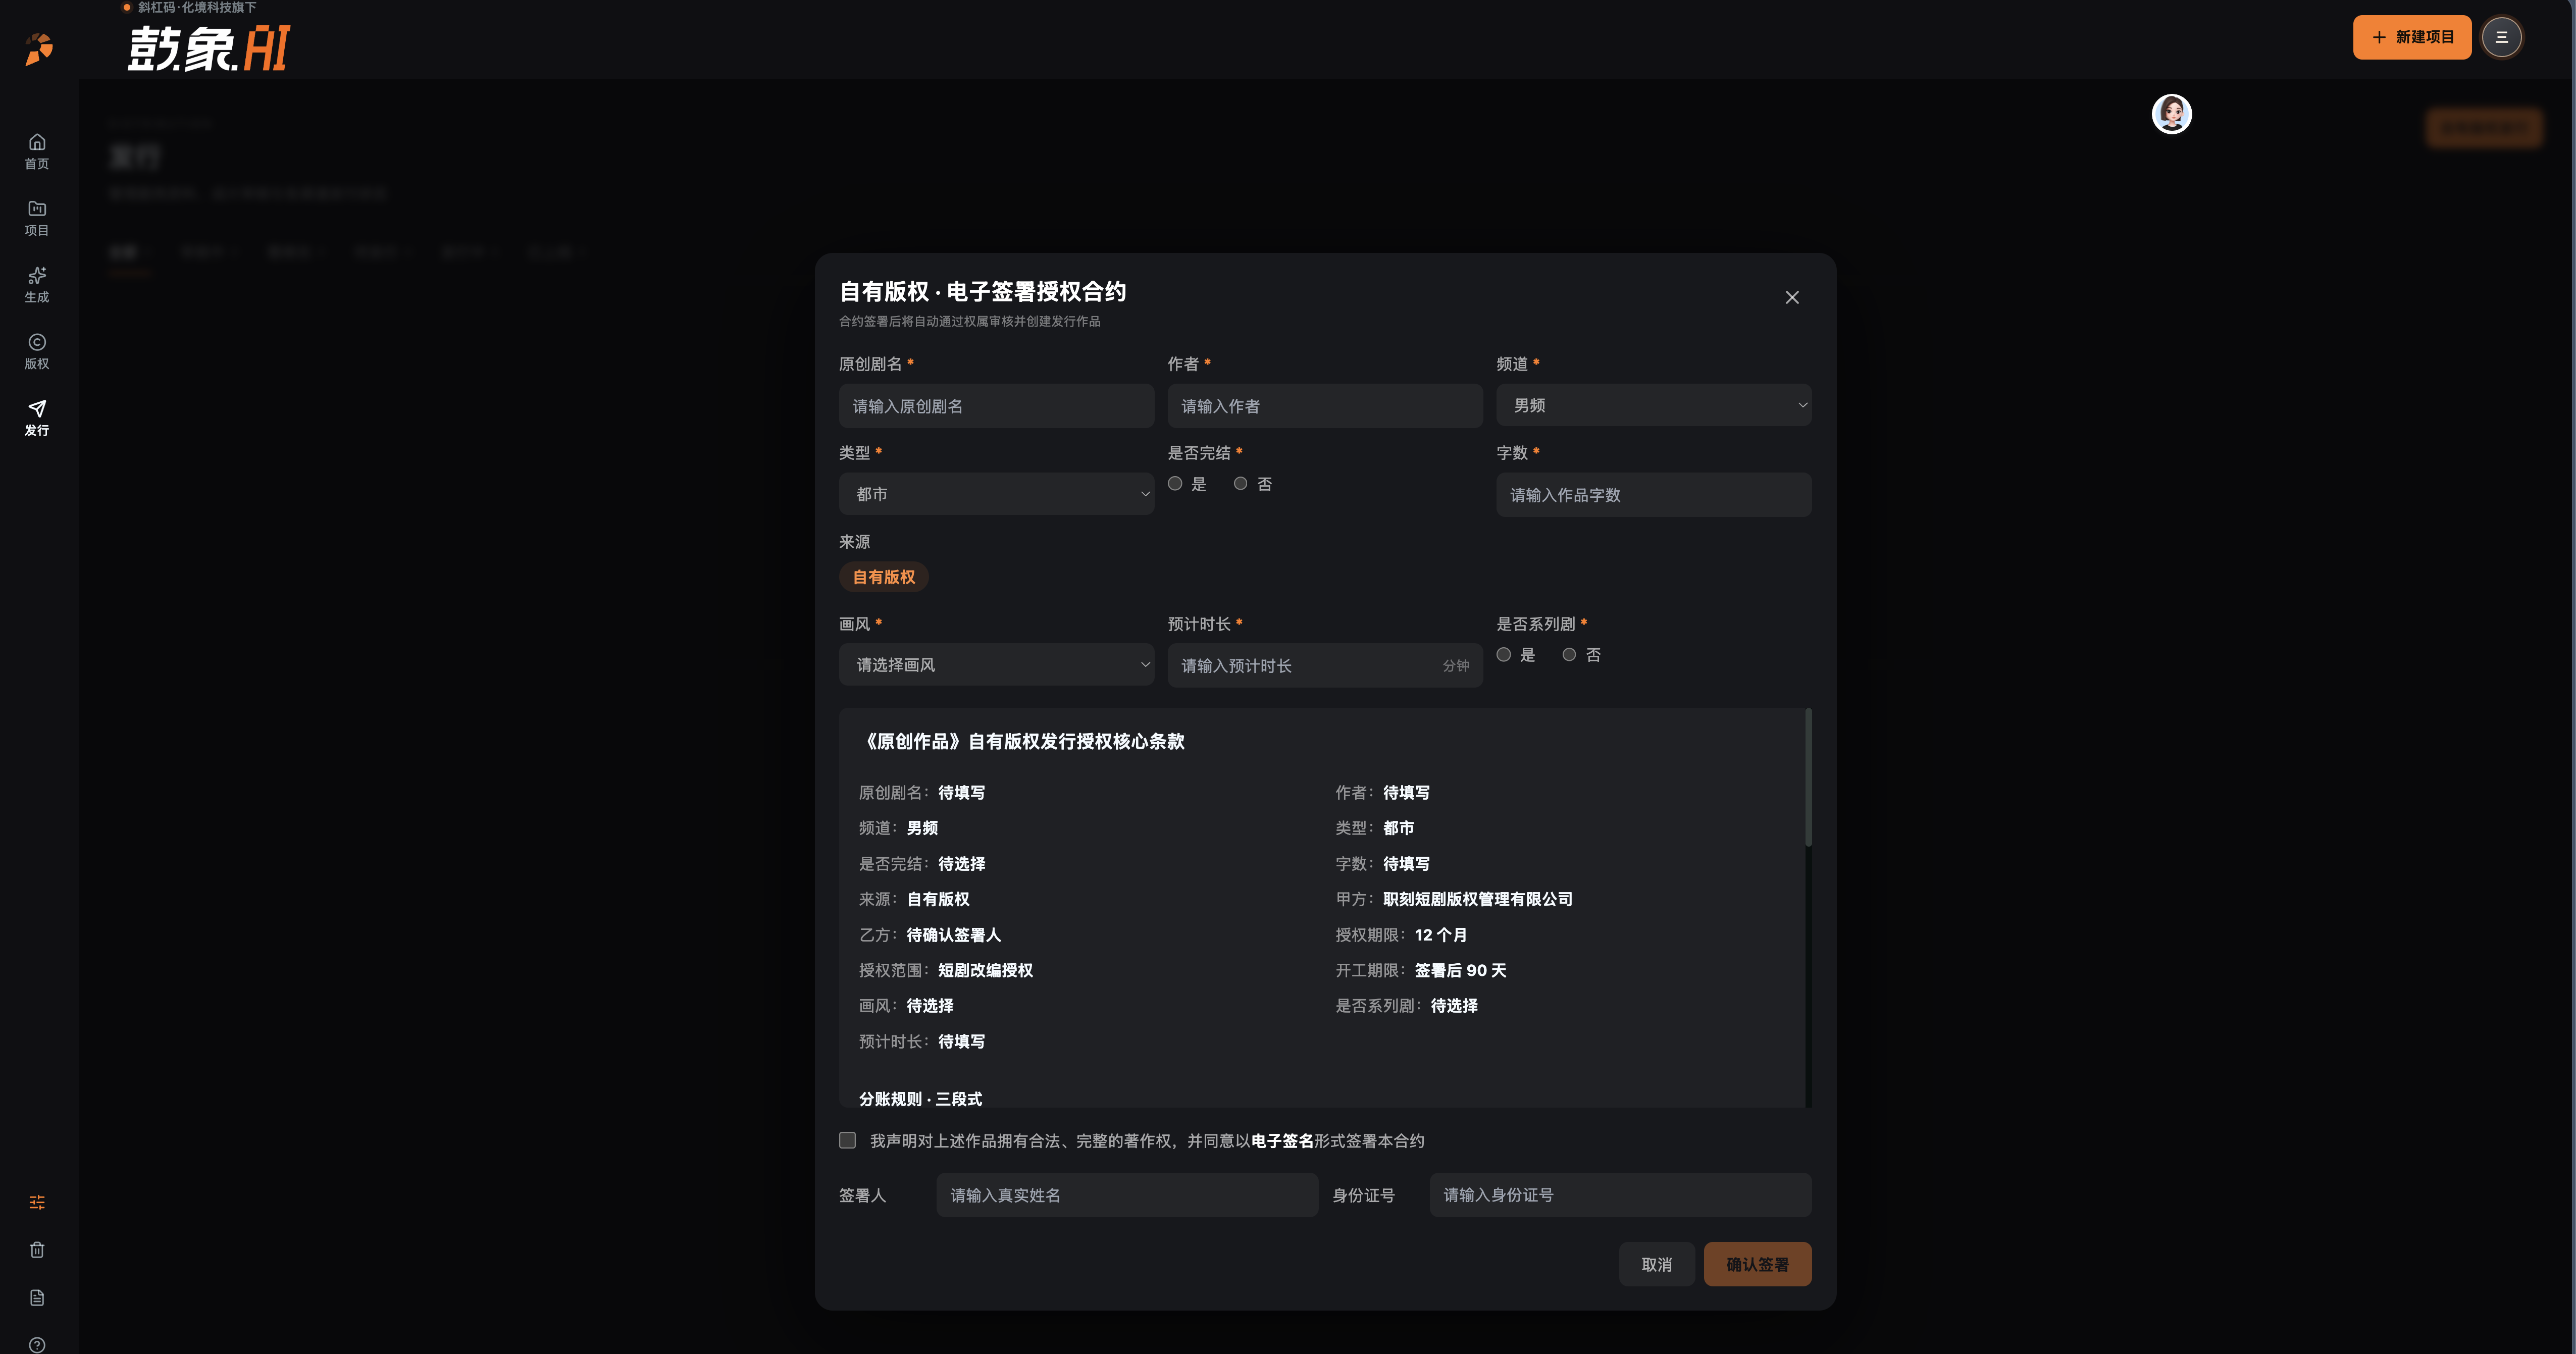
Task: Click the contract terms scrollbar
Action: (1808, 777)
